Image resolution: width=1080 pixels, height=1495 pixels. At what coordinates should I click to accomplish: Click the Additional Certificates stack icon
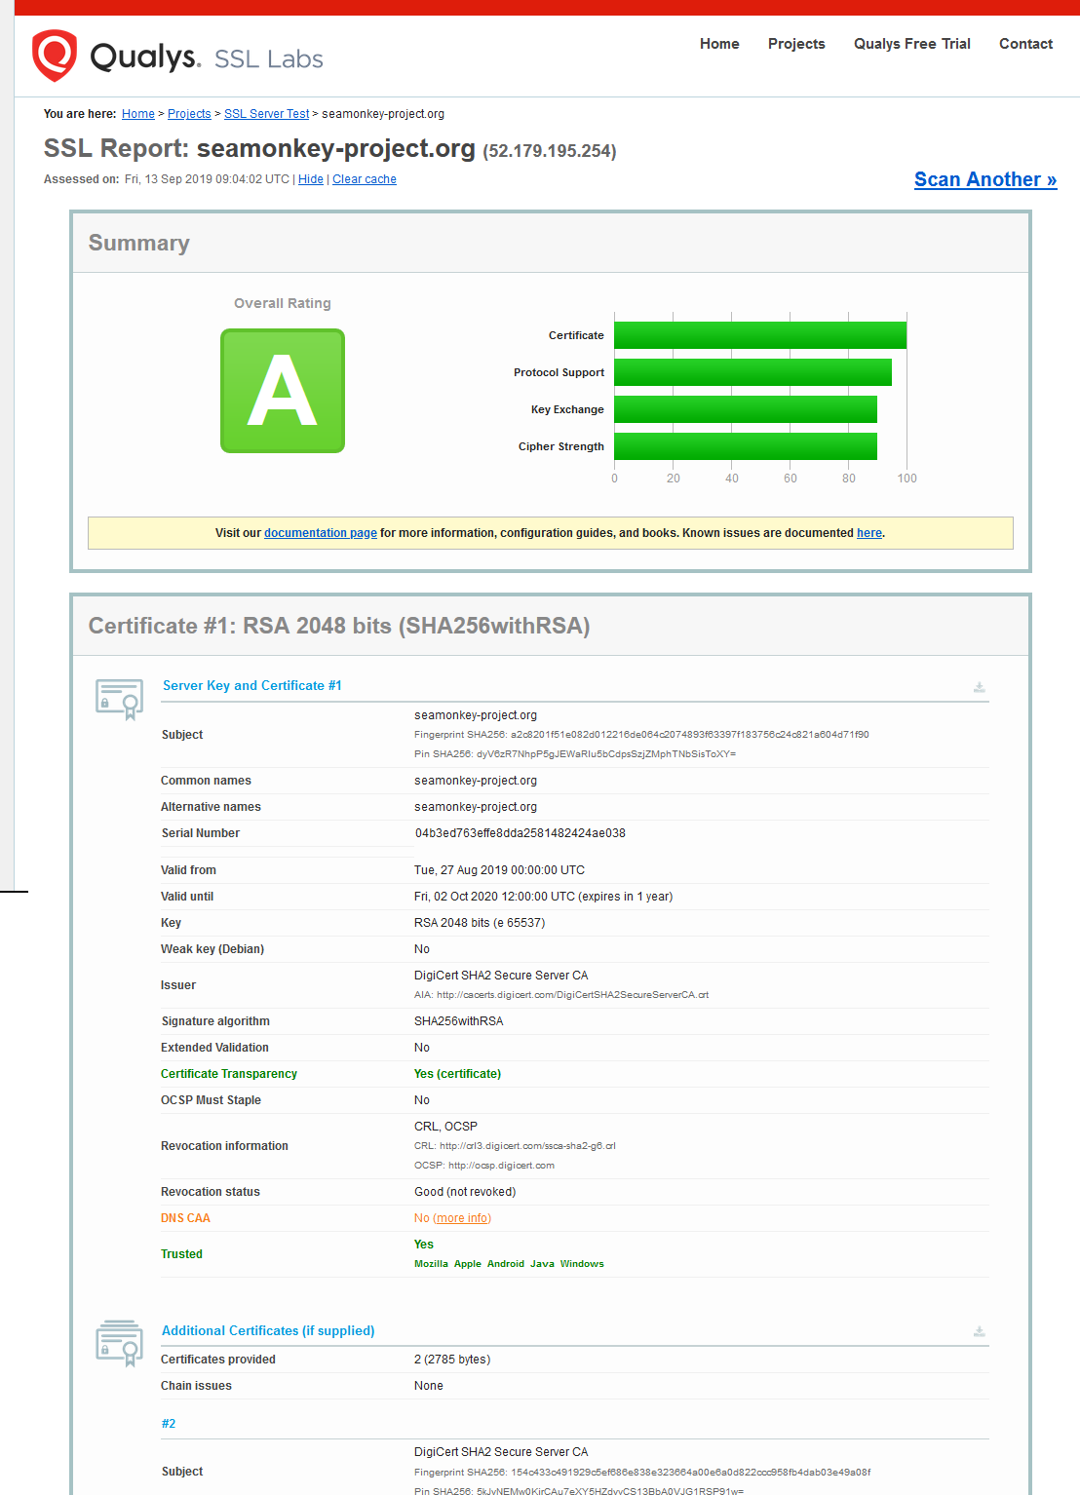pos(120,1343)
